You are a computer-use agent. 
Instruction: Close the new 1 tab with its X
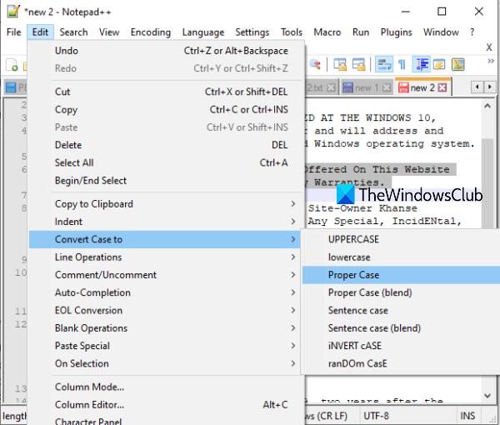point(387,87)
